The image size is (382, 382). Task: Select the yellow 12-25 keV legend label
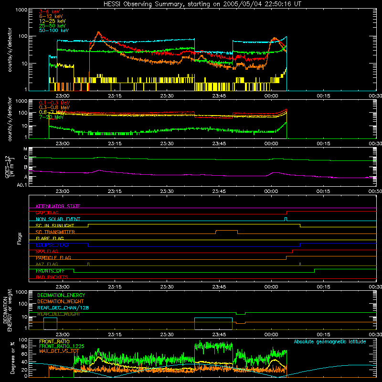[x=52, y=21]
